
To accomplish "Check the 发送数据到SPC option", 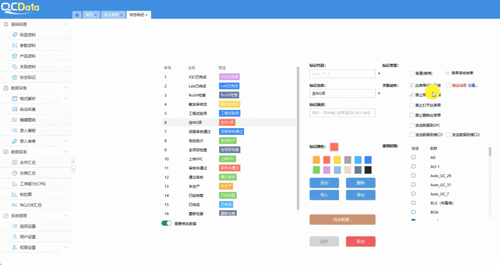I will pyautogui.click(x=412, y=125).
